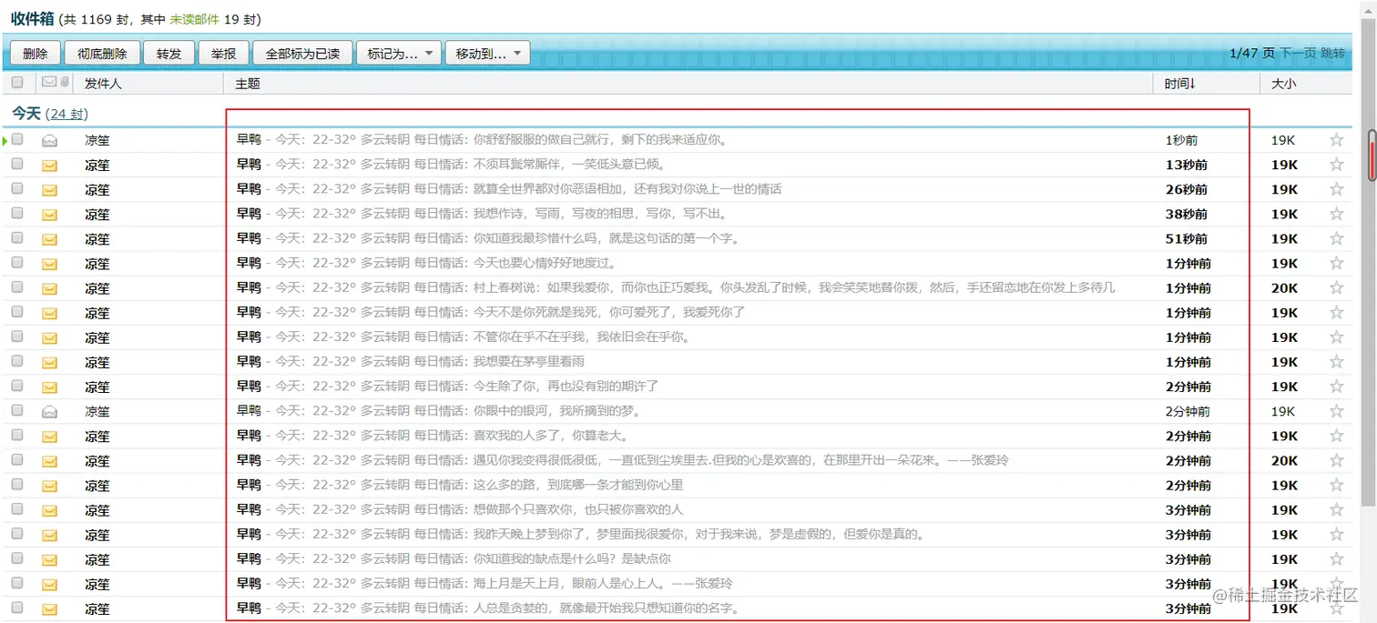Star the email "喜欢我的人多了,你算老大"
The image size is (1377, 623).
coord(1336,436)
